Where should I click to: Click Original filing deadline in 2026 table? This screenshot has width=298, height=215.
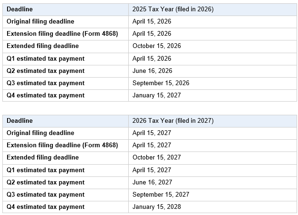pyautogui.click(x=41, y=133)
